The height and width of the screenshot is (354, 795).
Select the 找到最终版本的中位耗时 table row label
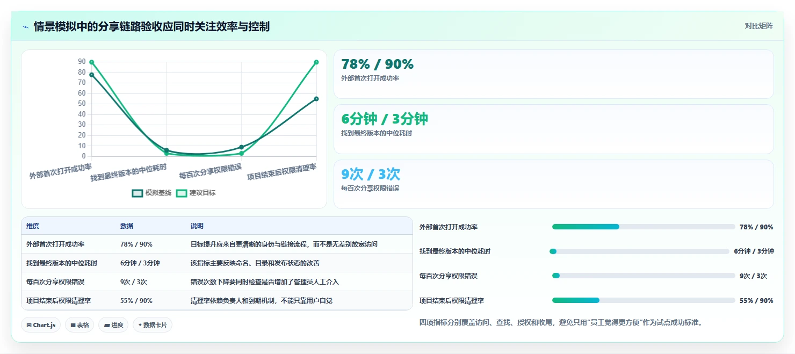pos(62,263)
